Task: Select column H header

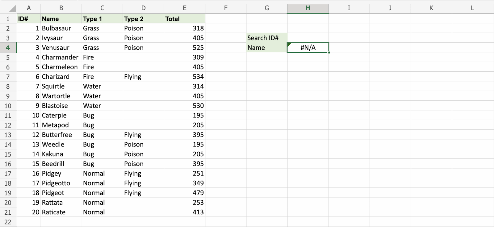Action: (308, 8)
